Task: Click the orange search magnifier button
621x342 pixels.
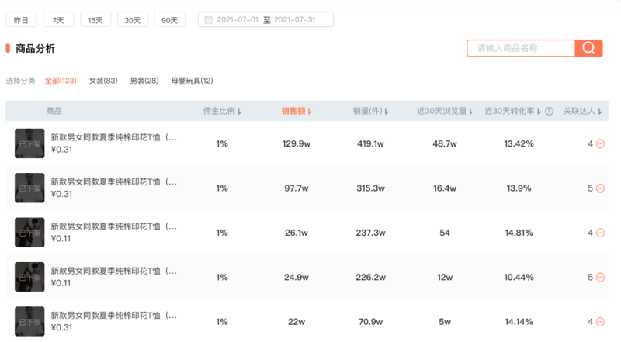Action: pyautogui.click(x=588, y=48)
